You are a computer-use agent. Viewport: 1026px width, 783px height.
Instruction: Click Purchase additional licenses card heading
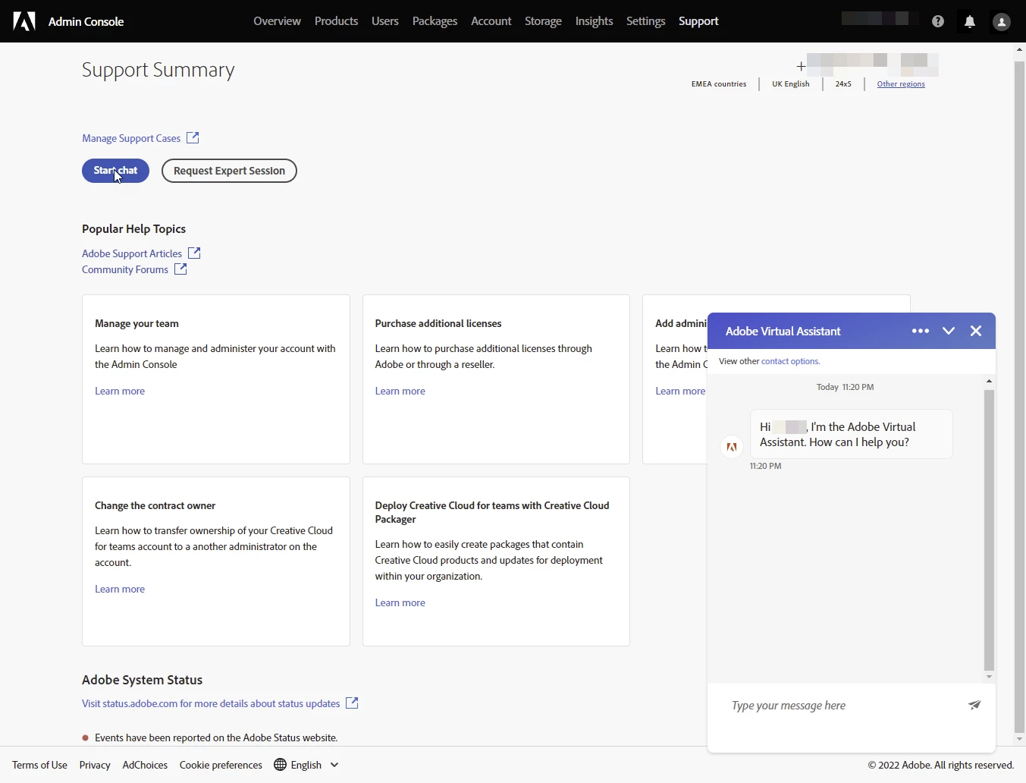[438, 323]
